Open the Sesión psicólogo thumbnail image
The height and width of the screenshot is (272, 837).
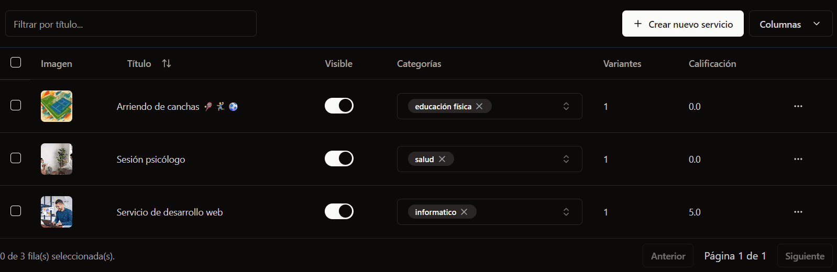click(x=57, y=159)
